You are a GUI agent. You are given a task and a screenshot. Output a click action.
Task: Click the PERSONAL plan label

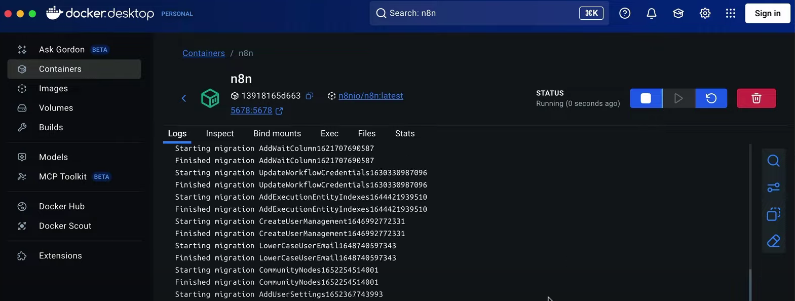[x=177, y=14]
